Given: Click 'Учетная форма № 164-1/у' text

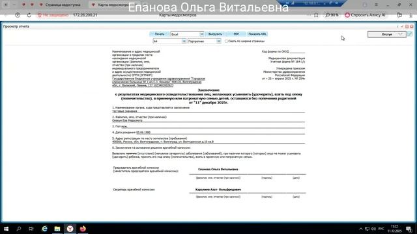Looking at the screenshot, I should pos(288,62).
